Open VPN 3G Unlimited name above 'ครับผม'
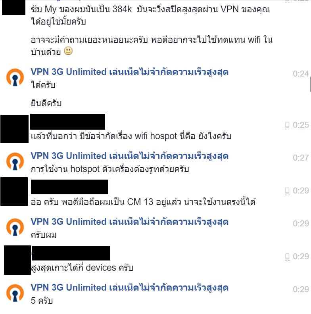Image resolution: width=311 pixels, height=314 pixels. coord(129,222)
